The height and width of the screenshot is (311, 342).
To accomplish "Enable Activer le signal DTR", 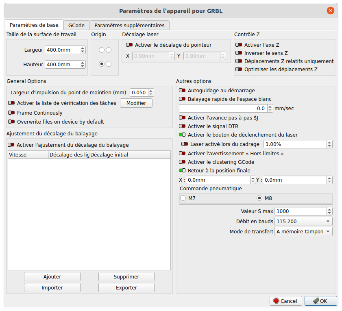I will click(x=182, y=126).
